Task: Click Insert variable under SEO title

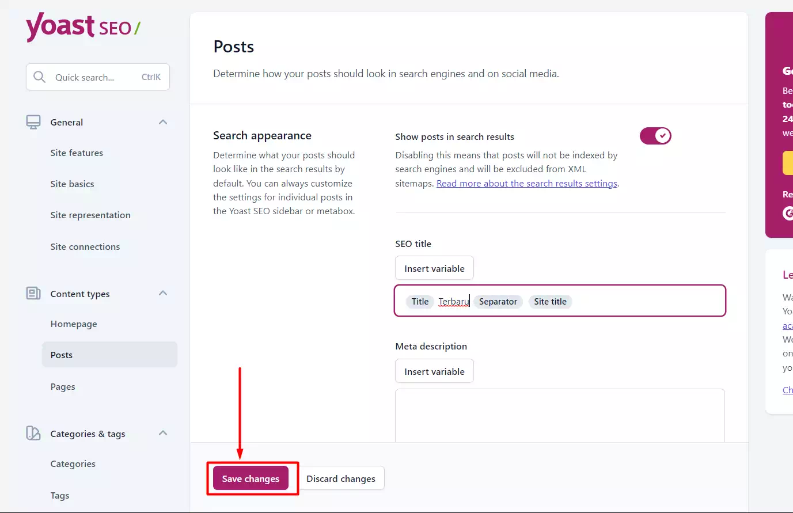Action: 434,268
